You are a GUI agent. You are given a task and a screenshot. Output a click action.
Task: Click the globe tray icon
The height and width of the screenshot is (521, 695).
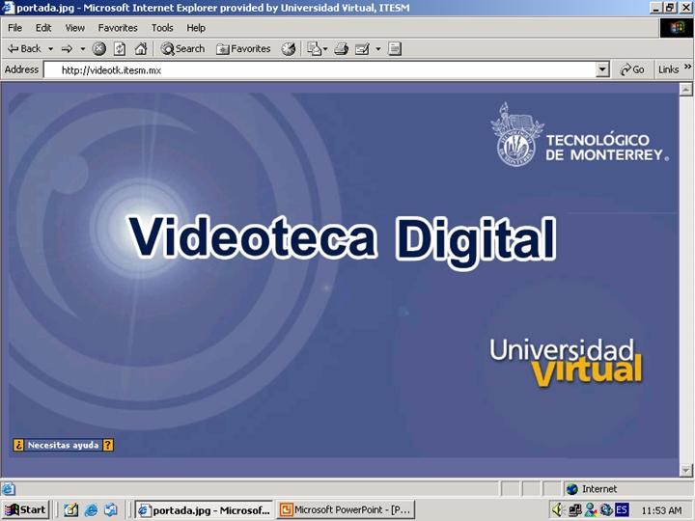(606, 510)
